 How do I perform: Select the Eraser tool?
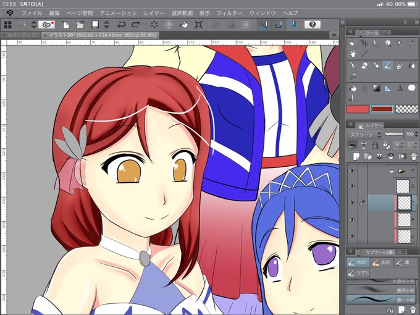364,65
